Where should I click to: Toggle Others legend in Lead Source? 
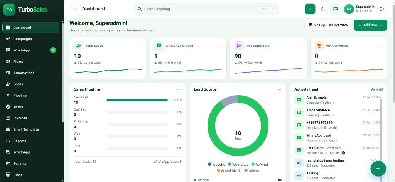pyautogui.click(x=252, y=170)
